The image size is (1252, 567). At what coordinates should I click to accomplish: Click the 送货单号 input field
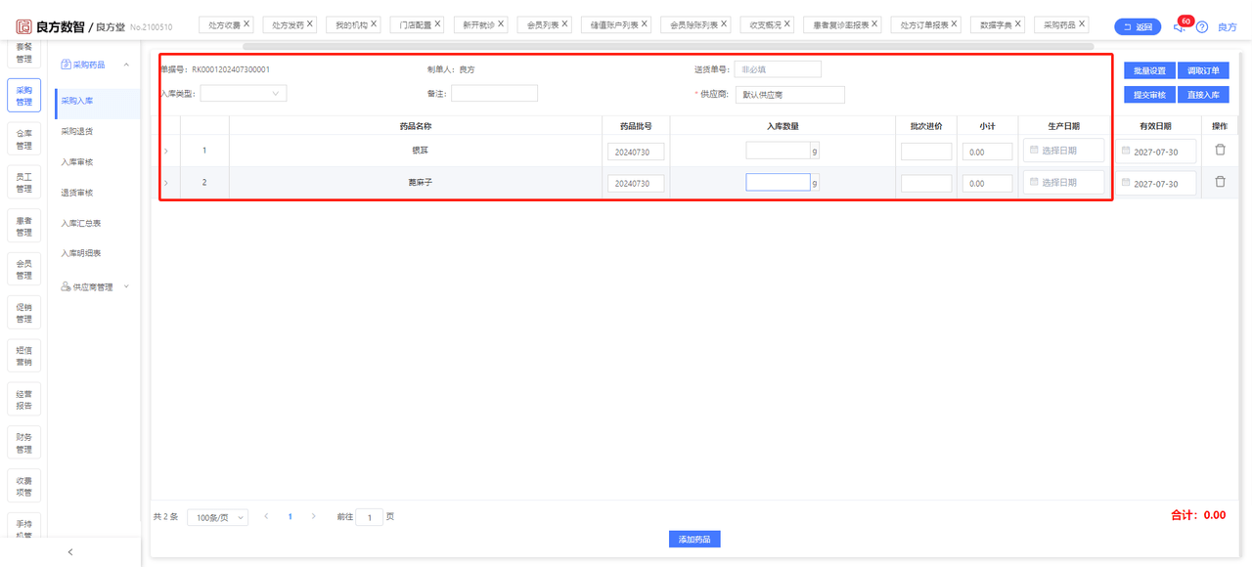pos(778,69)
